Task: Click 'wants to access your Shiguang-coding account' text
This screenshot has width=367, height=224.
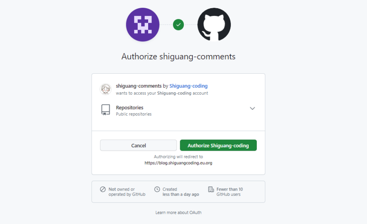Action: 162,93
